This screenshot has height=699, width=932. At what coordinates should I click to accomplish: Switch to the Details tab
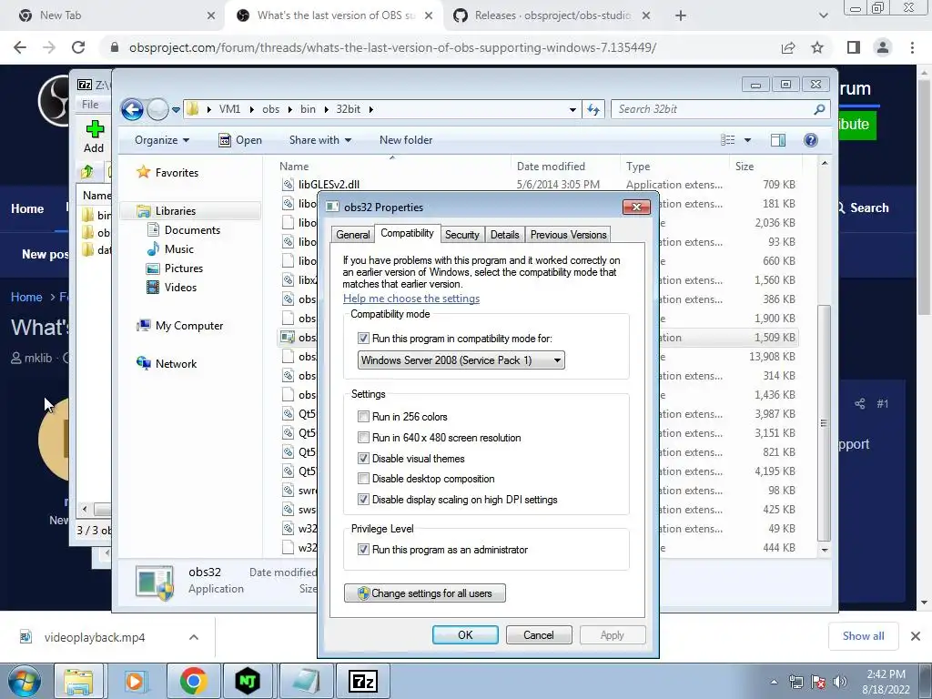click(504, 235)
